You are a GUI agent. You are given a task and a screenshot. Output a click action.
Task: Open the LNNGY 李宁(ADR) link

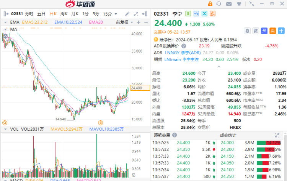click(x=183, y=53)
